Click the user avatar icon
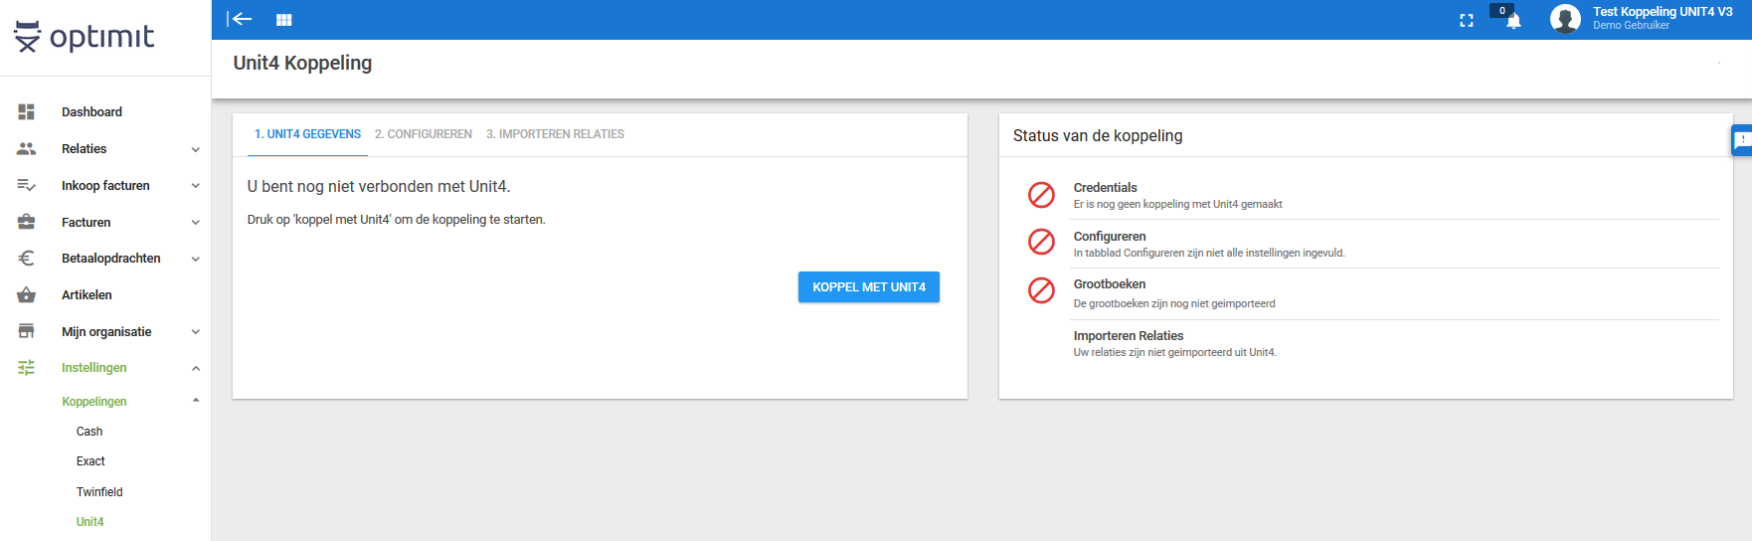 [1565, 19]
